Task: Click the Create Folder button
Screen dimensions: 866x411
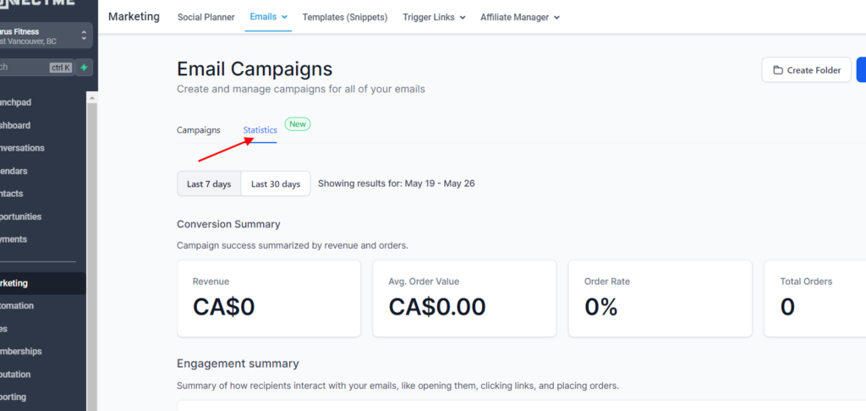Action: tap(806, 70)
